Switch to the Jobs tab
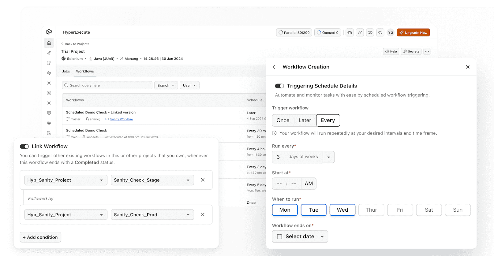The height and width of the screenshot is (256, 494). (x=66, y=71)
